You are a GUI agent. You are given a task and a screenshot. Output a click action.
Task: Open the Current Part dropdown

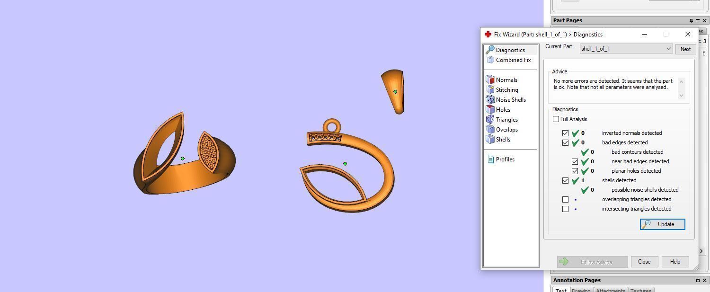(626, 49)
